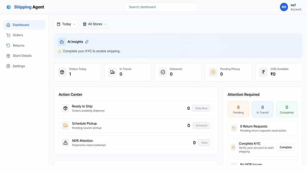The width and height of the screenshot is (307, 173).
Task: Select the Completed attention tile
Action: (287, 109)
